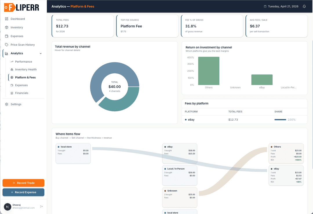Click the Analytics bar chart icon

(x=7, y=53)
